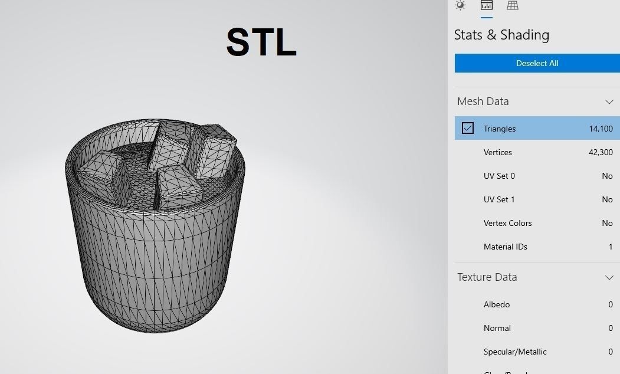Select the UV Set 0 row

(537, 176)
